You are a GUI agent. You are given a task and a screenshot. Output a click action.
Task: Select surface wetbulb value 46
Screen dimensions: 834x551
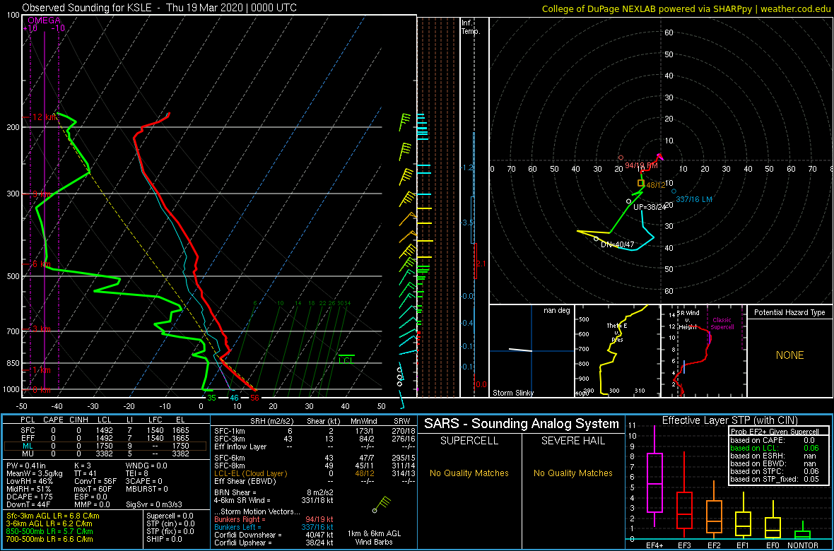[233, 397]
